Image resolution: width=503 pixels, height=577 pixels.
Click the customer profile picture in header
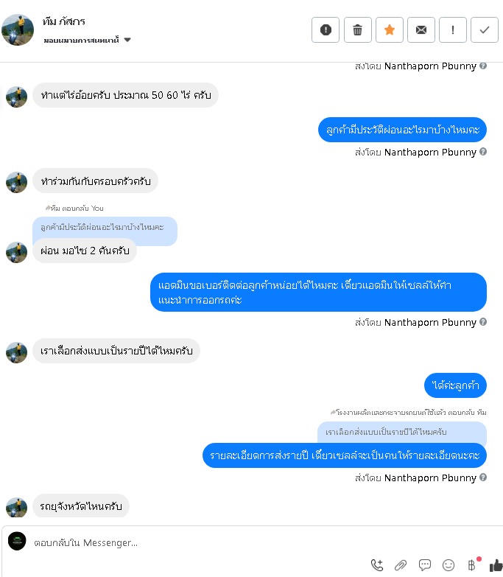tap(18, 29)
